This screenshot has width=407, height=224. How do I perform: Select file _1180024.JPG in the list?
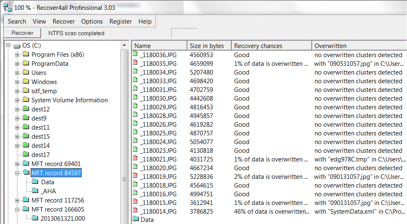[158, 142]
